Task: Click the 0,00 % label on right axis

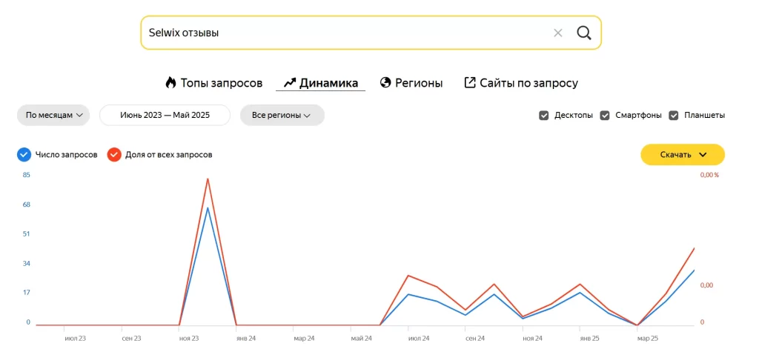Action: point(709,175)
